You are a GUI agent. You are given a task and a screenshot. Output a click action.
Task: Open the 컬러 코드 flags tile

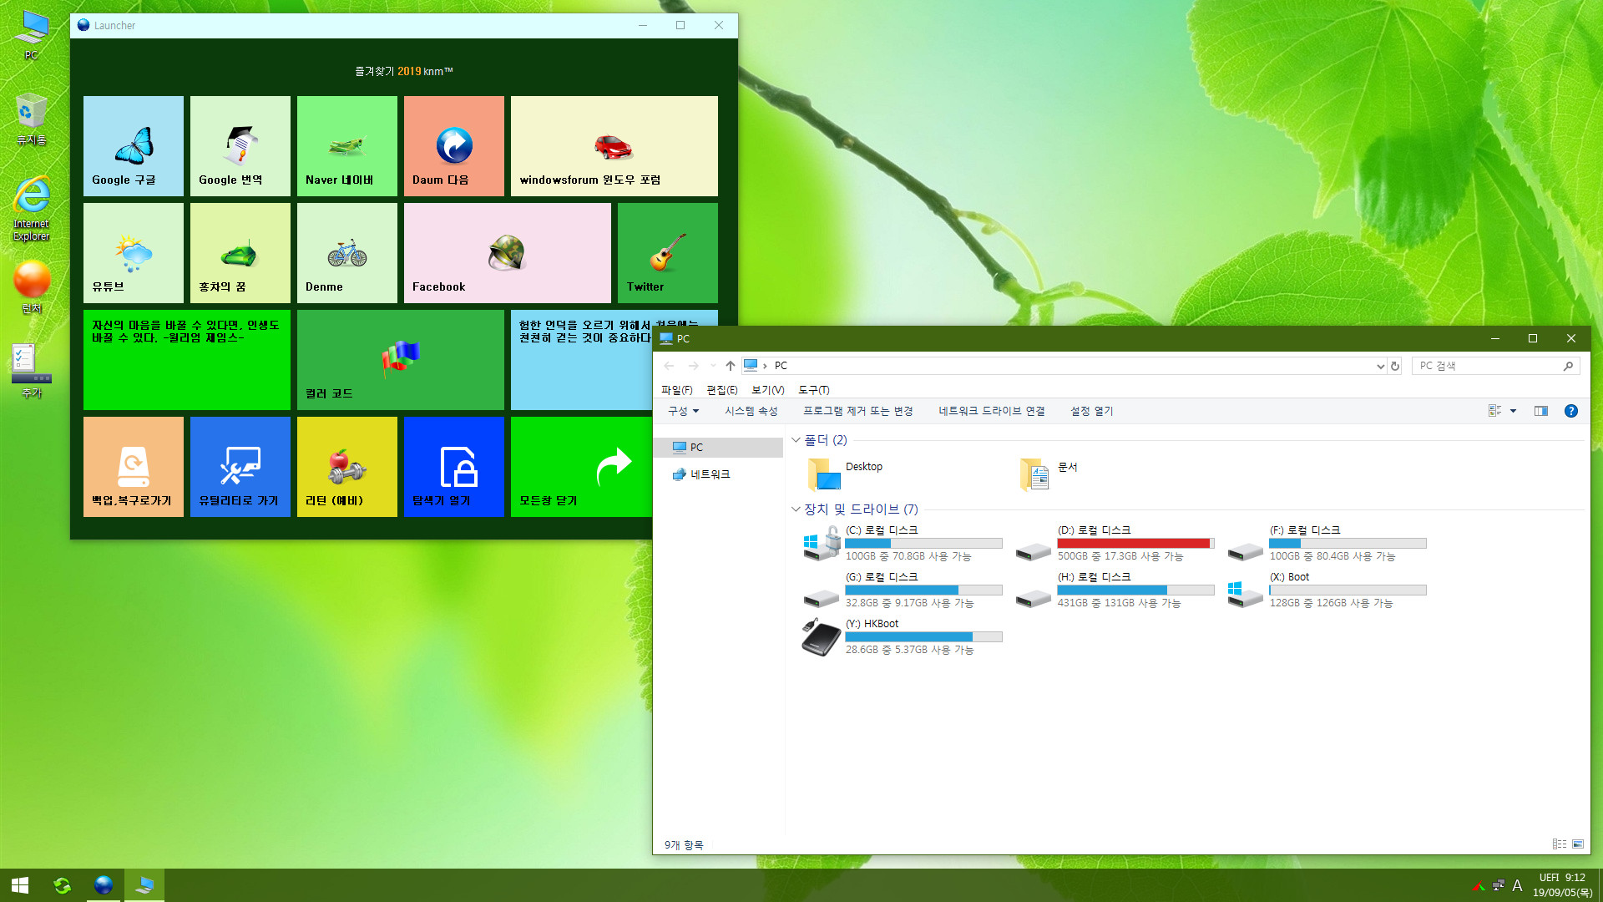click(401, 360)
